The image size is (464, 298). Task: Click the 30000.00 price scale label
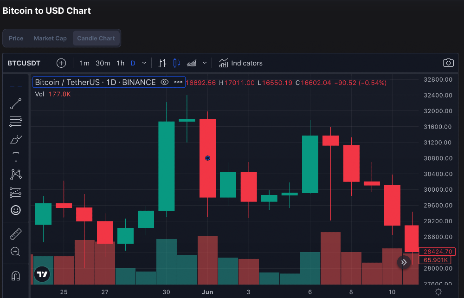pyautogui.click(x=438, y=189)
